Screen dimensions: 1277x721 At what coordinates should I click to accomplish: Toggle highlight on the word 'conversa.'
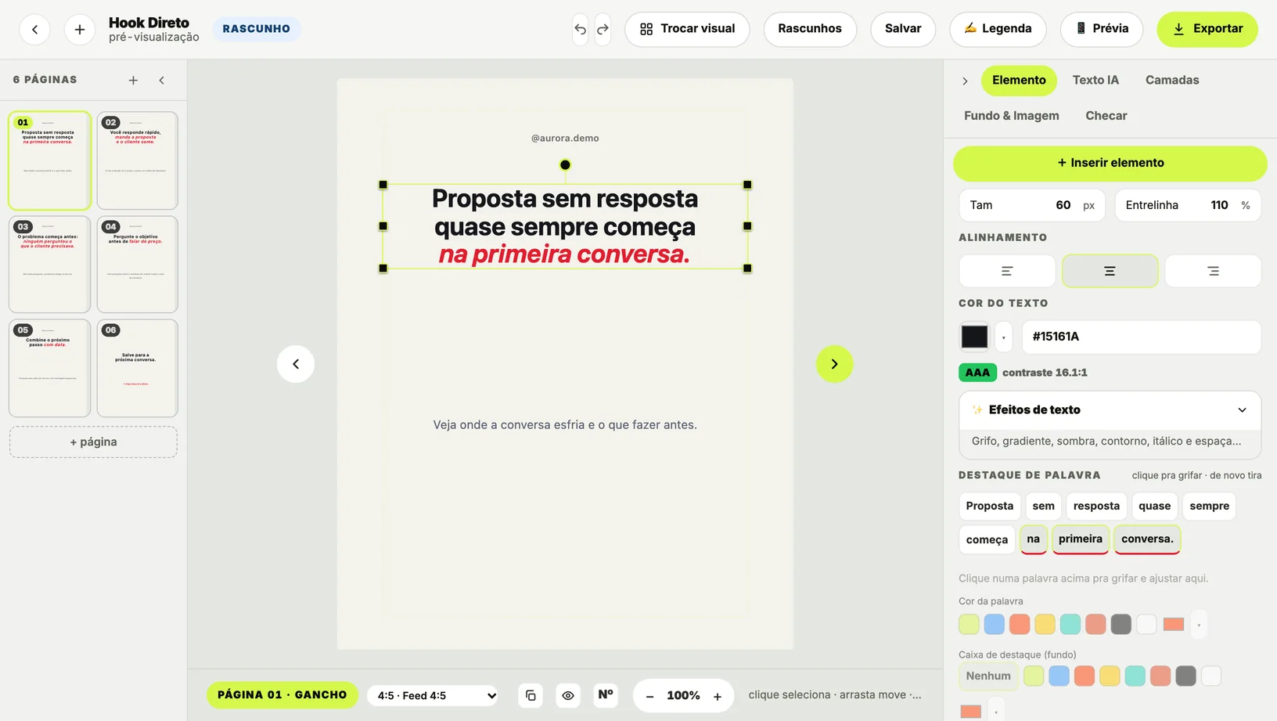1147,539
